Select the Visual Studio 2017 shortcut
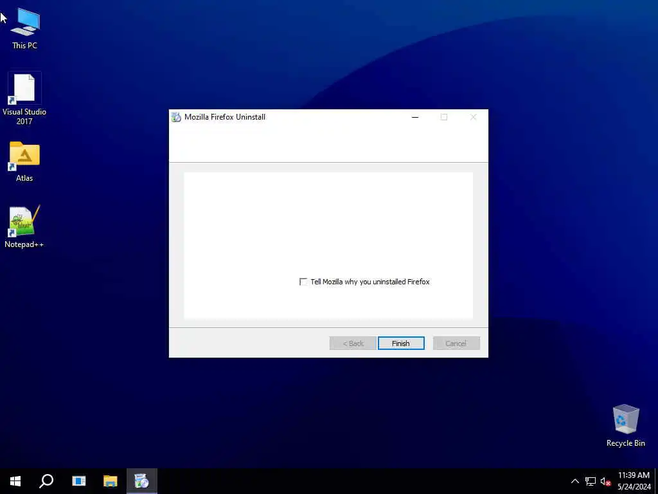Image resolution: width=658 pixels, height=494 pixels. pos(24,98)
